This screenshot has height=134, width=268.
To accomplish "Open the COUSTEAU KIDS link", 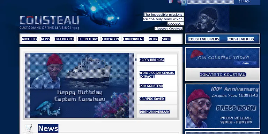I will (241, 39).
